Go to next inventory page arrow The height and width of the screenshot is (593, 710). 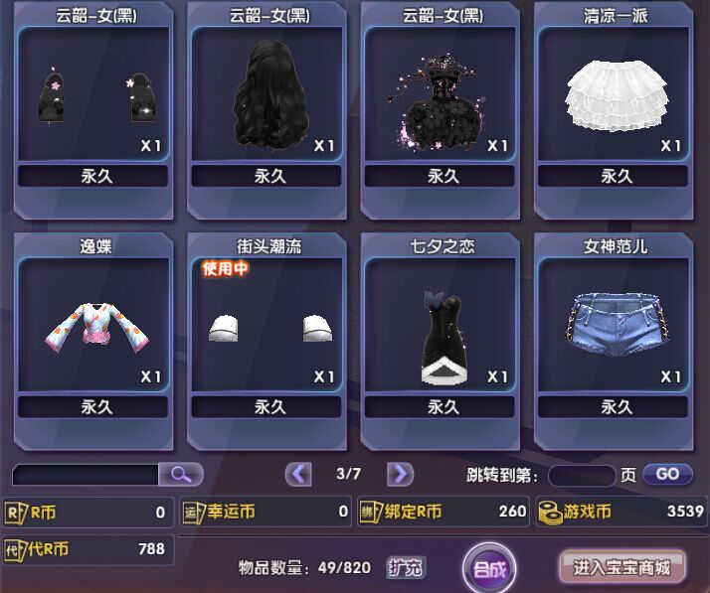tap(401, 474)
